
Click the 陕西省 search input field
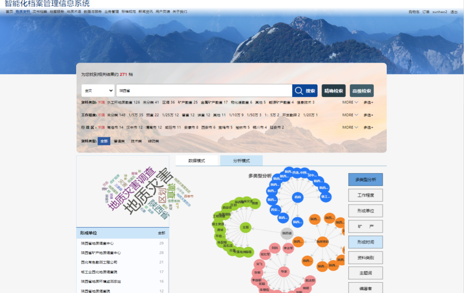pyautogui.click(x=204, y=91)
